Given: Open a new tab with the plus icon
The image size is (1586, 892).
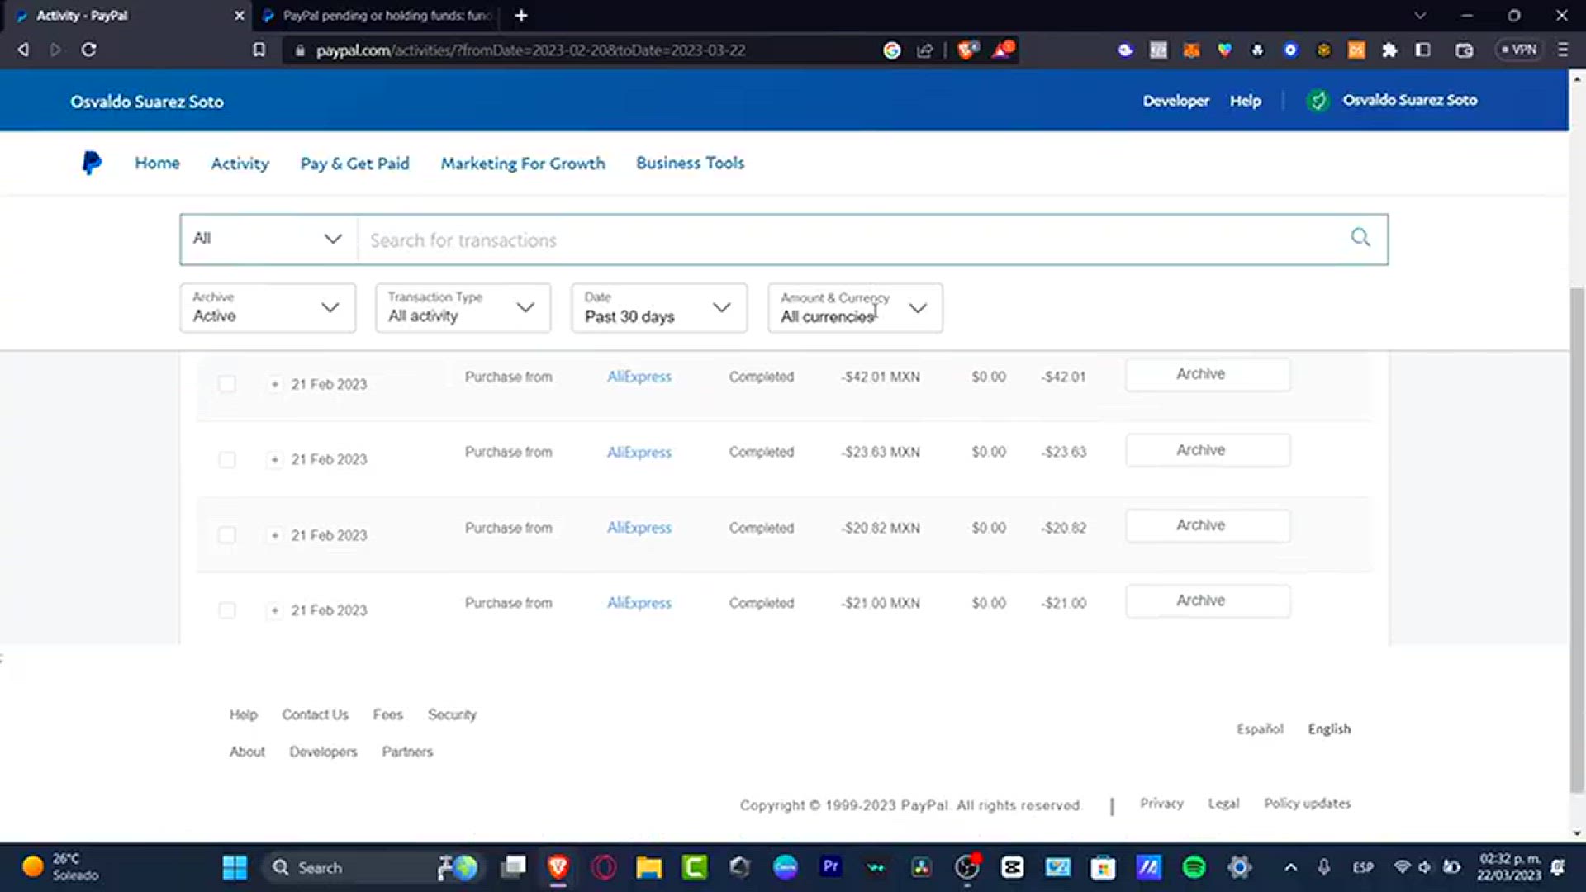Looking at the screenshot, I should click(x=521, y=16).
